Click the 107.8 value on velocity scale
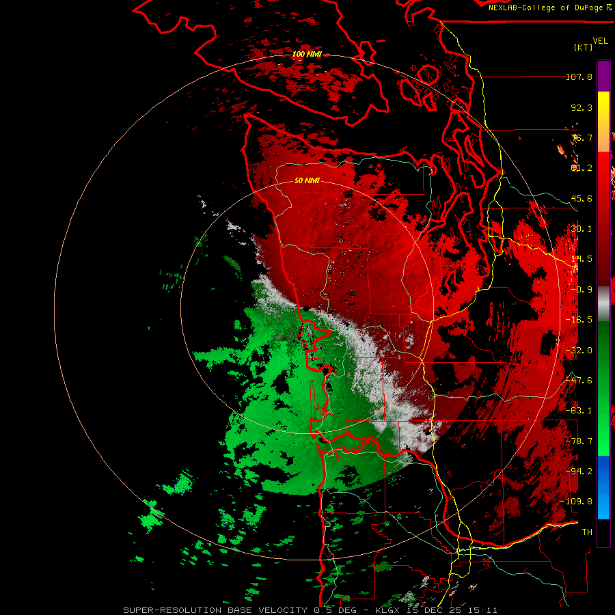The height and width of the screenshot is (615, 615). pos(579,77)
